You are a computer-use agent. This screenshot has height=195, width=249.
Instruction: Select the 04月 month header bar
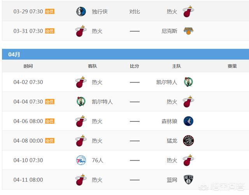[125, 54]
